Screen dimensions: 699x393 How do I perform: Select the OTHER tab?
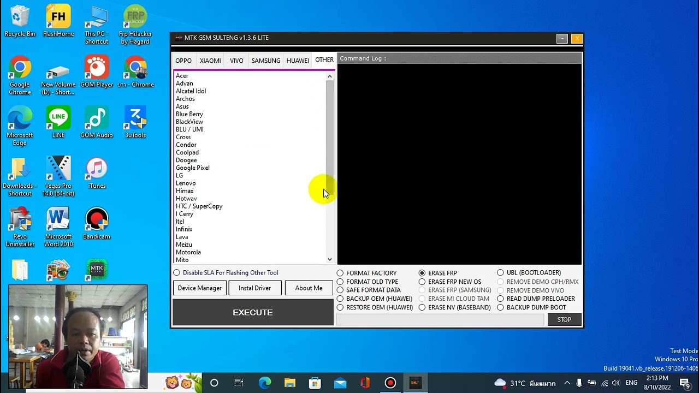[x=324, y=60]
